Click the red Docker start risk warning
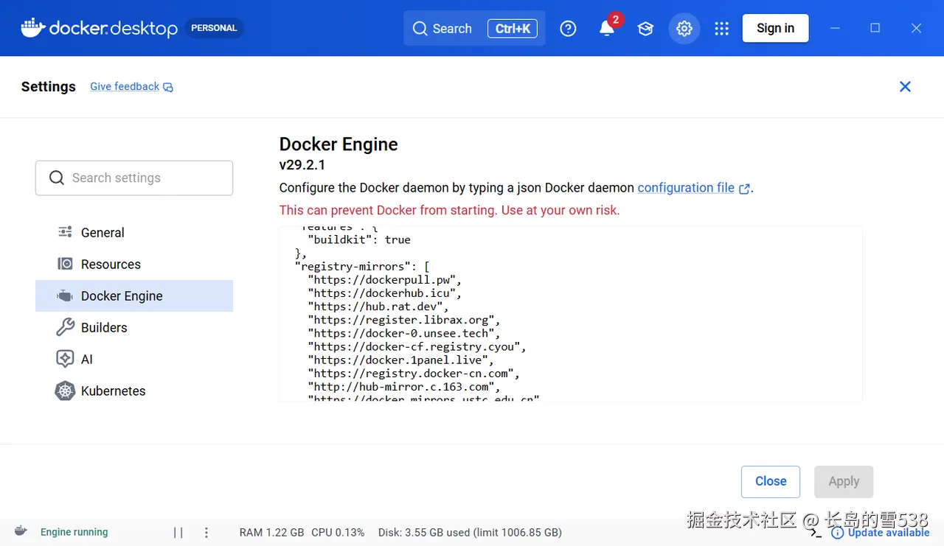This screenshot has width=944, height=546. click(x=450, y=210)
